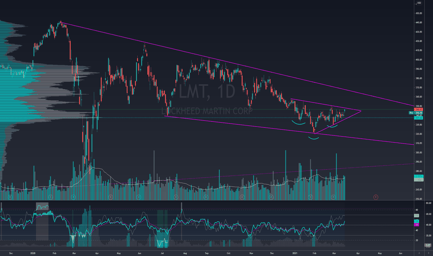
Task: Click the dividend marker above the March 2021 label
Action: 333,197
